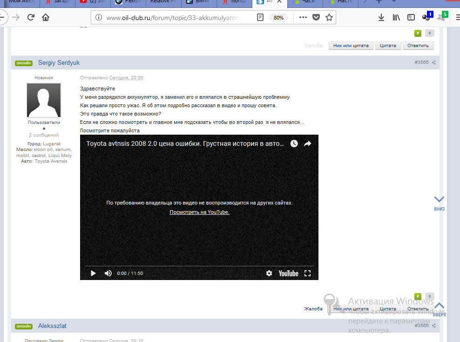Click the address bar URL field
The width and height of the screenshot is (460, 342).
[x=173, y=18]
